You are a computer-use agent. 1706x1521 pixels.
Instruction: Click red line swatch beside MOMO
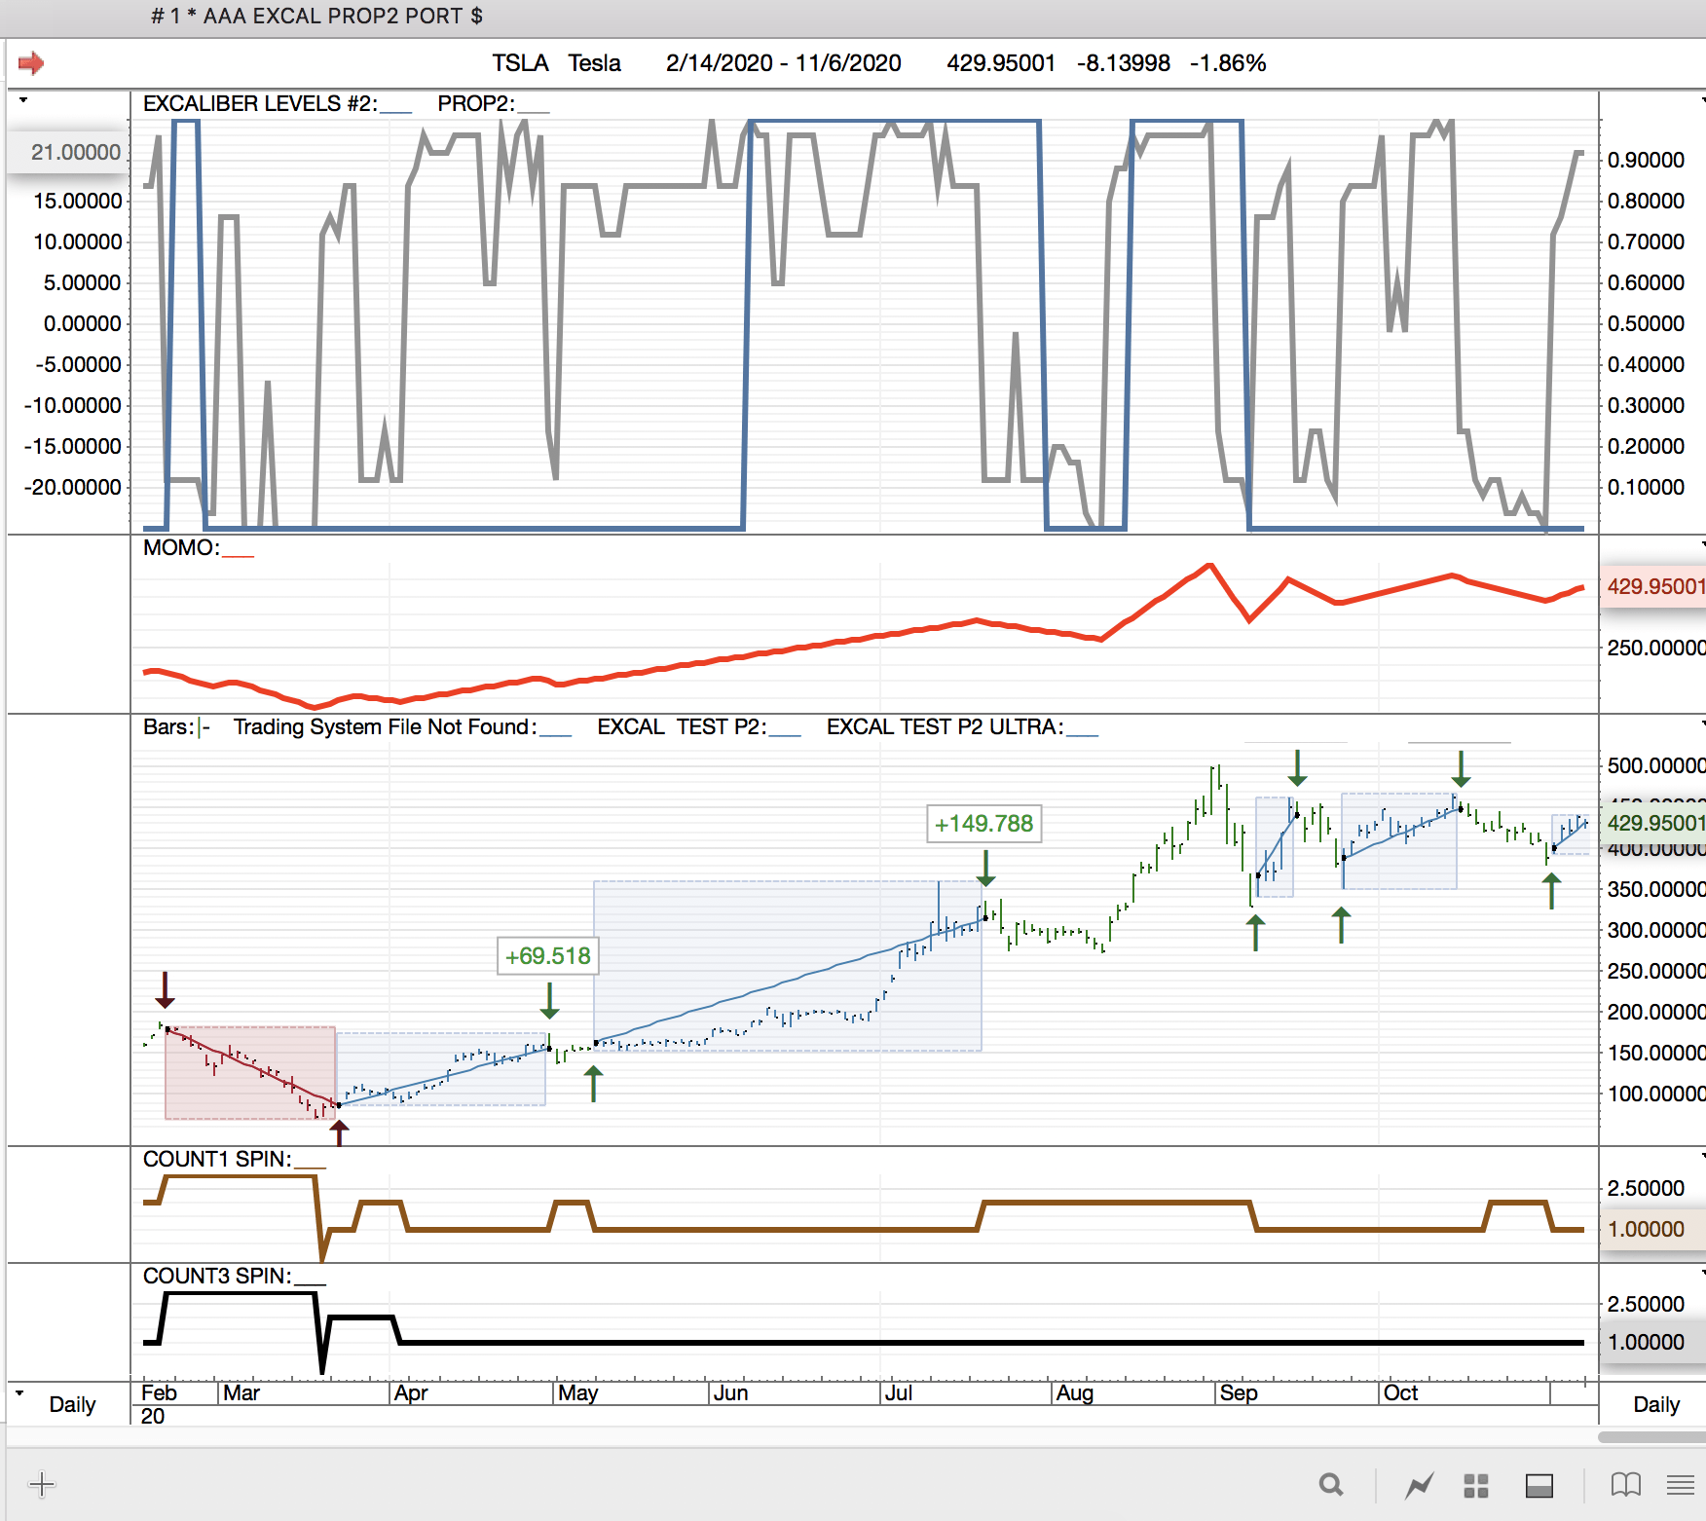[239, 556]
